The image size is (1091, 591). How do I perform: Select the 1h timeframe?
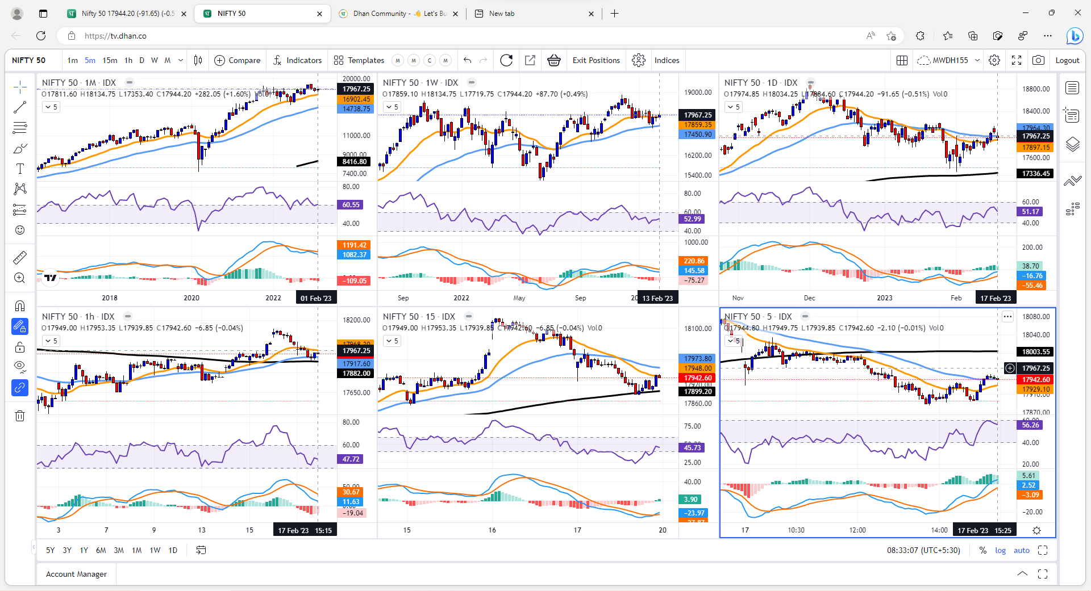tap(128, 60)
